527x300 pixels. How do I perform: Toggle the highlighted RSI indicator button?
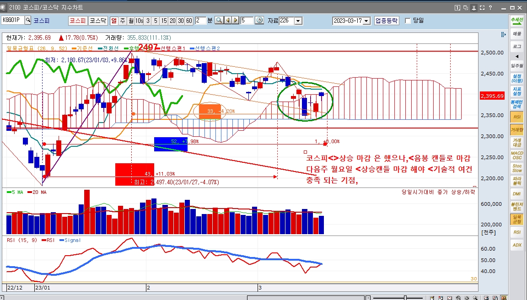pyautogui.click(x=517, y=117)
